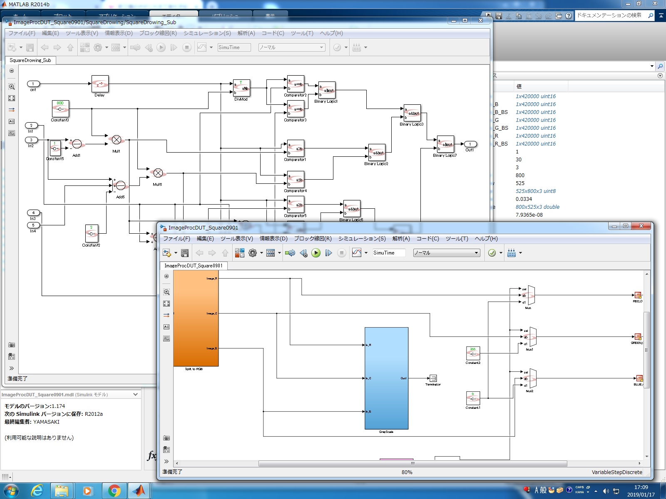Toggle sample time display in ImageProcDUT_Square0901 palette

[x=166, y=315]
